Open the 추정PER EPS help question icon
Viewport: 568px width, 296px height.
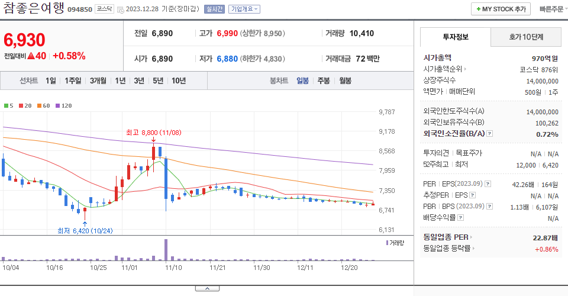[x=472, y=195]
